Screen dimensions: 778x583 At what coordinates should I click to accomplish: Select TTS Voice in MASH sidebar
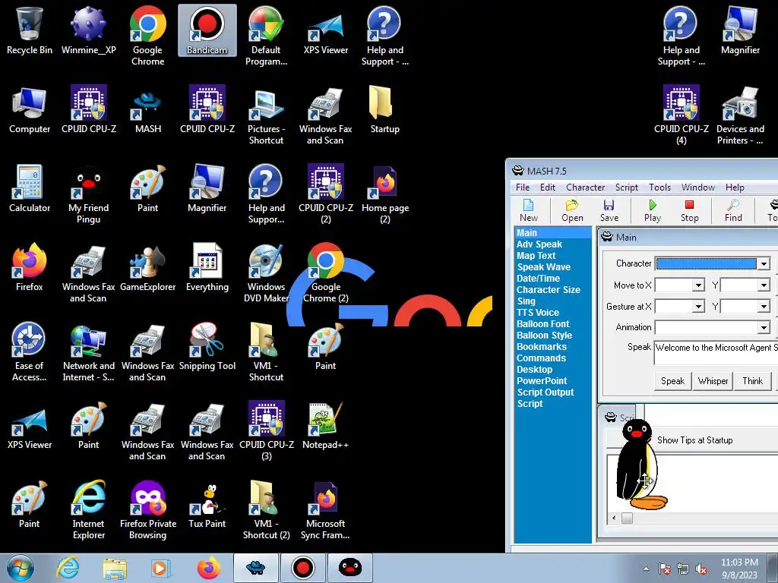(x=538, y=312)
